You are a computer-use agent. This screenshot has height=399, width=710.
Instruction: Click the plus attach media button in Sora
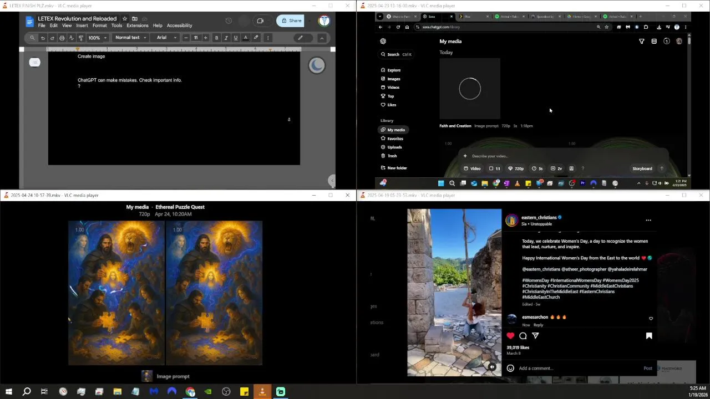pyautogui.click(x=465, y=156)
